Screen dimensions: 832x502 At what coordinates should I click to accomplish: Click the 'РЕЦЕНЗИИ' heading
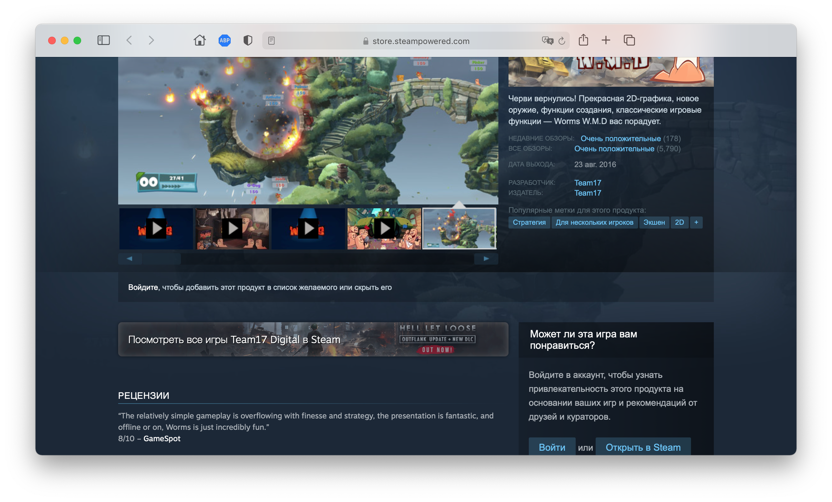point(144,395)
